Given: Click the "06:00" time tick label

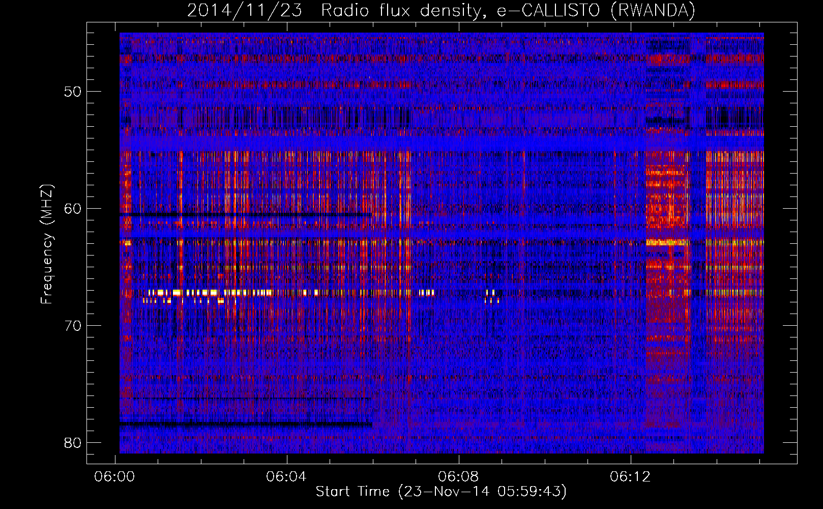Looking at the screenshot, I should click(x=115, y=477).
